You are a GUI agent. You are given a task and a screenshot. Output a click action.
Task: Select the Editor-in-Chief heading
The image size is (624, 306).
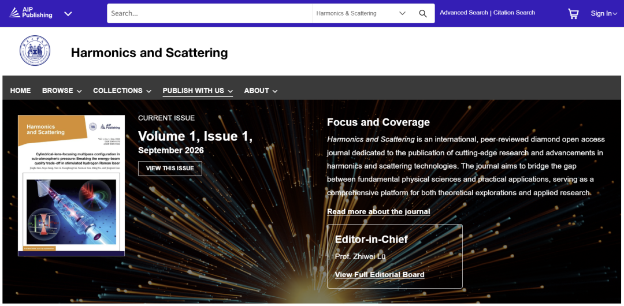(372, 239)
